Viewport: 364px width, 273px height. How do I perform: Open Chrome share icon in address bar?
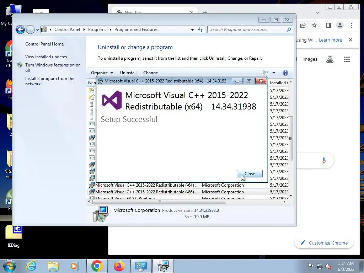(x=303, y=25)
